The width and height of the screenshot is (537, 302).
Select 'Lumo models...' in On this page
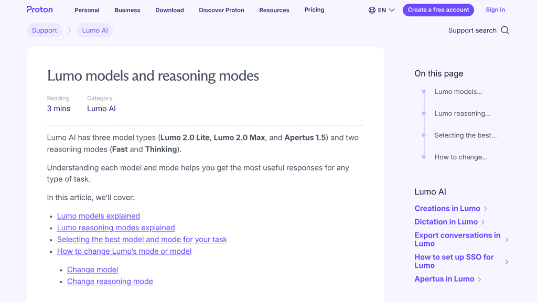point(458,91)
